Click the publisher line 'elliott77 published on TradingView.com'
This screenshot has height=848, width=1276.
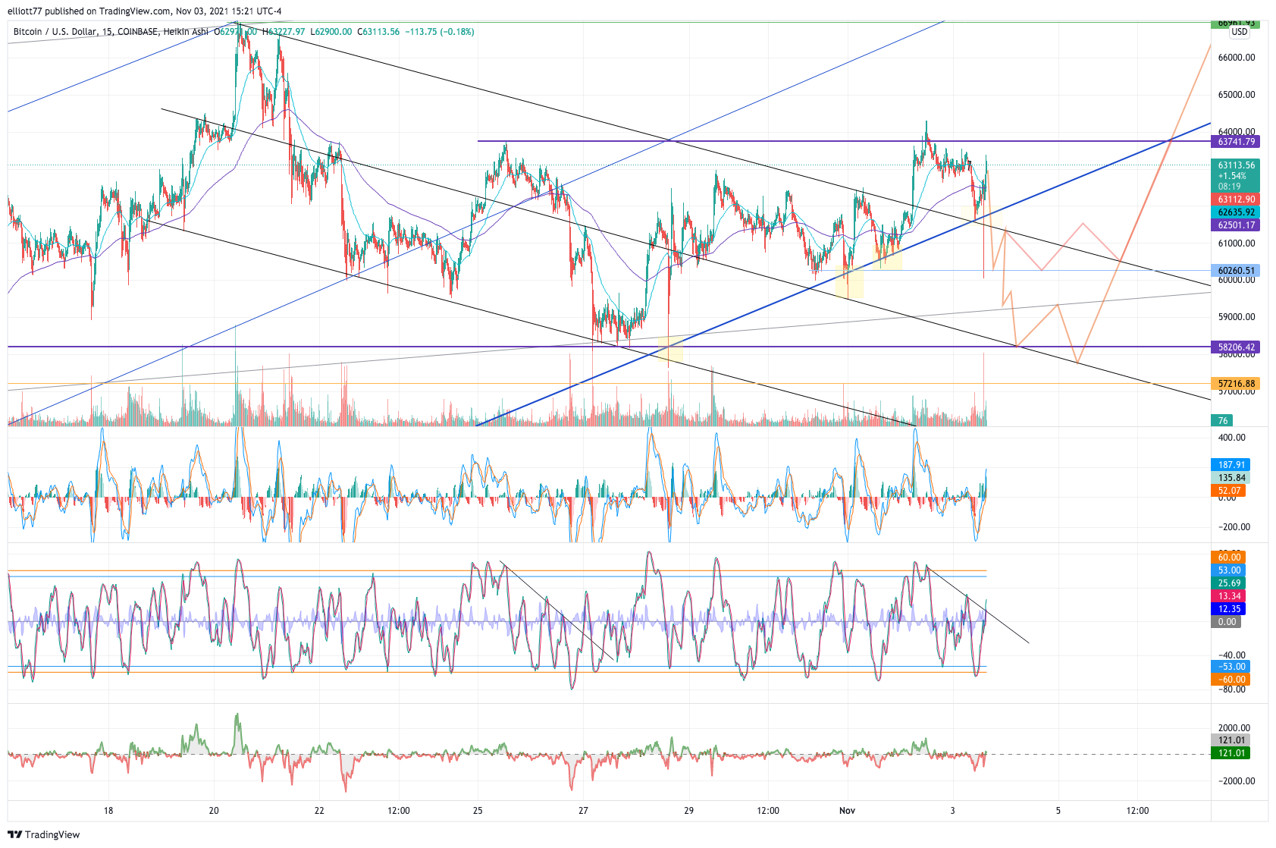tap(90, 11)
